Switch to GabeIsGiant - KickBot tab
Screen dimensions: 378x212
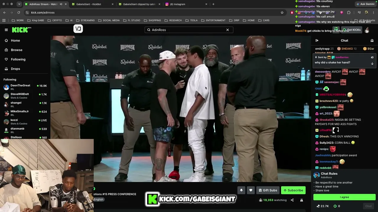coord(92,4)
